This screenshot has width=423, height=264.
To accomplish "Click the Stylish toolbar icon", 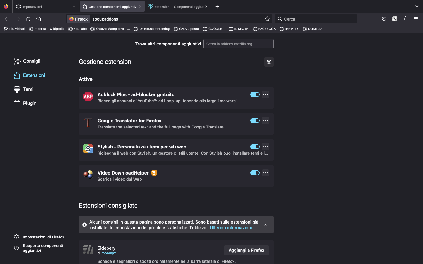I will [x=395, y=19].
